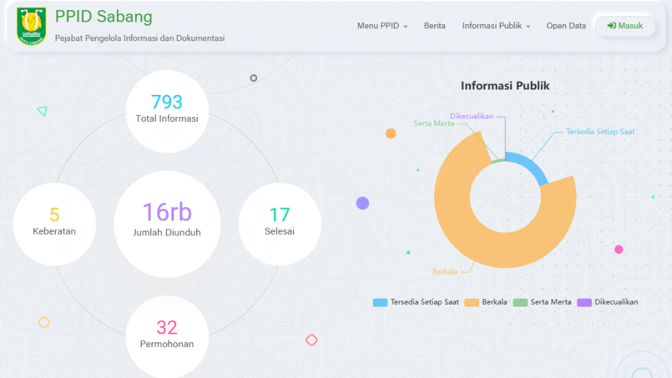Expand the Menu PPID dropdown
This screenshot has height=378, width=672.
pos(382,26)
